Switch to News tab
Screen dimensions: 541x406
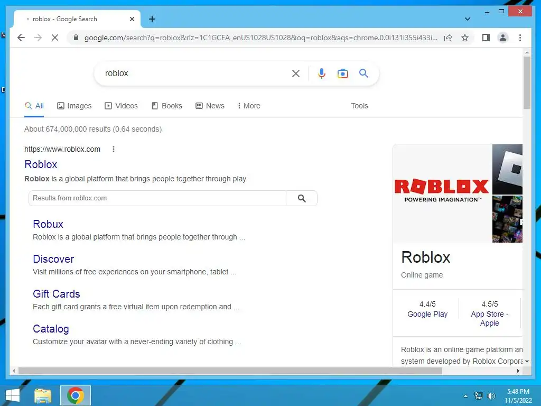click(210, 106)
